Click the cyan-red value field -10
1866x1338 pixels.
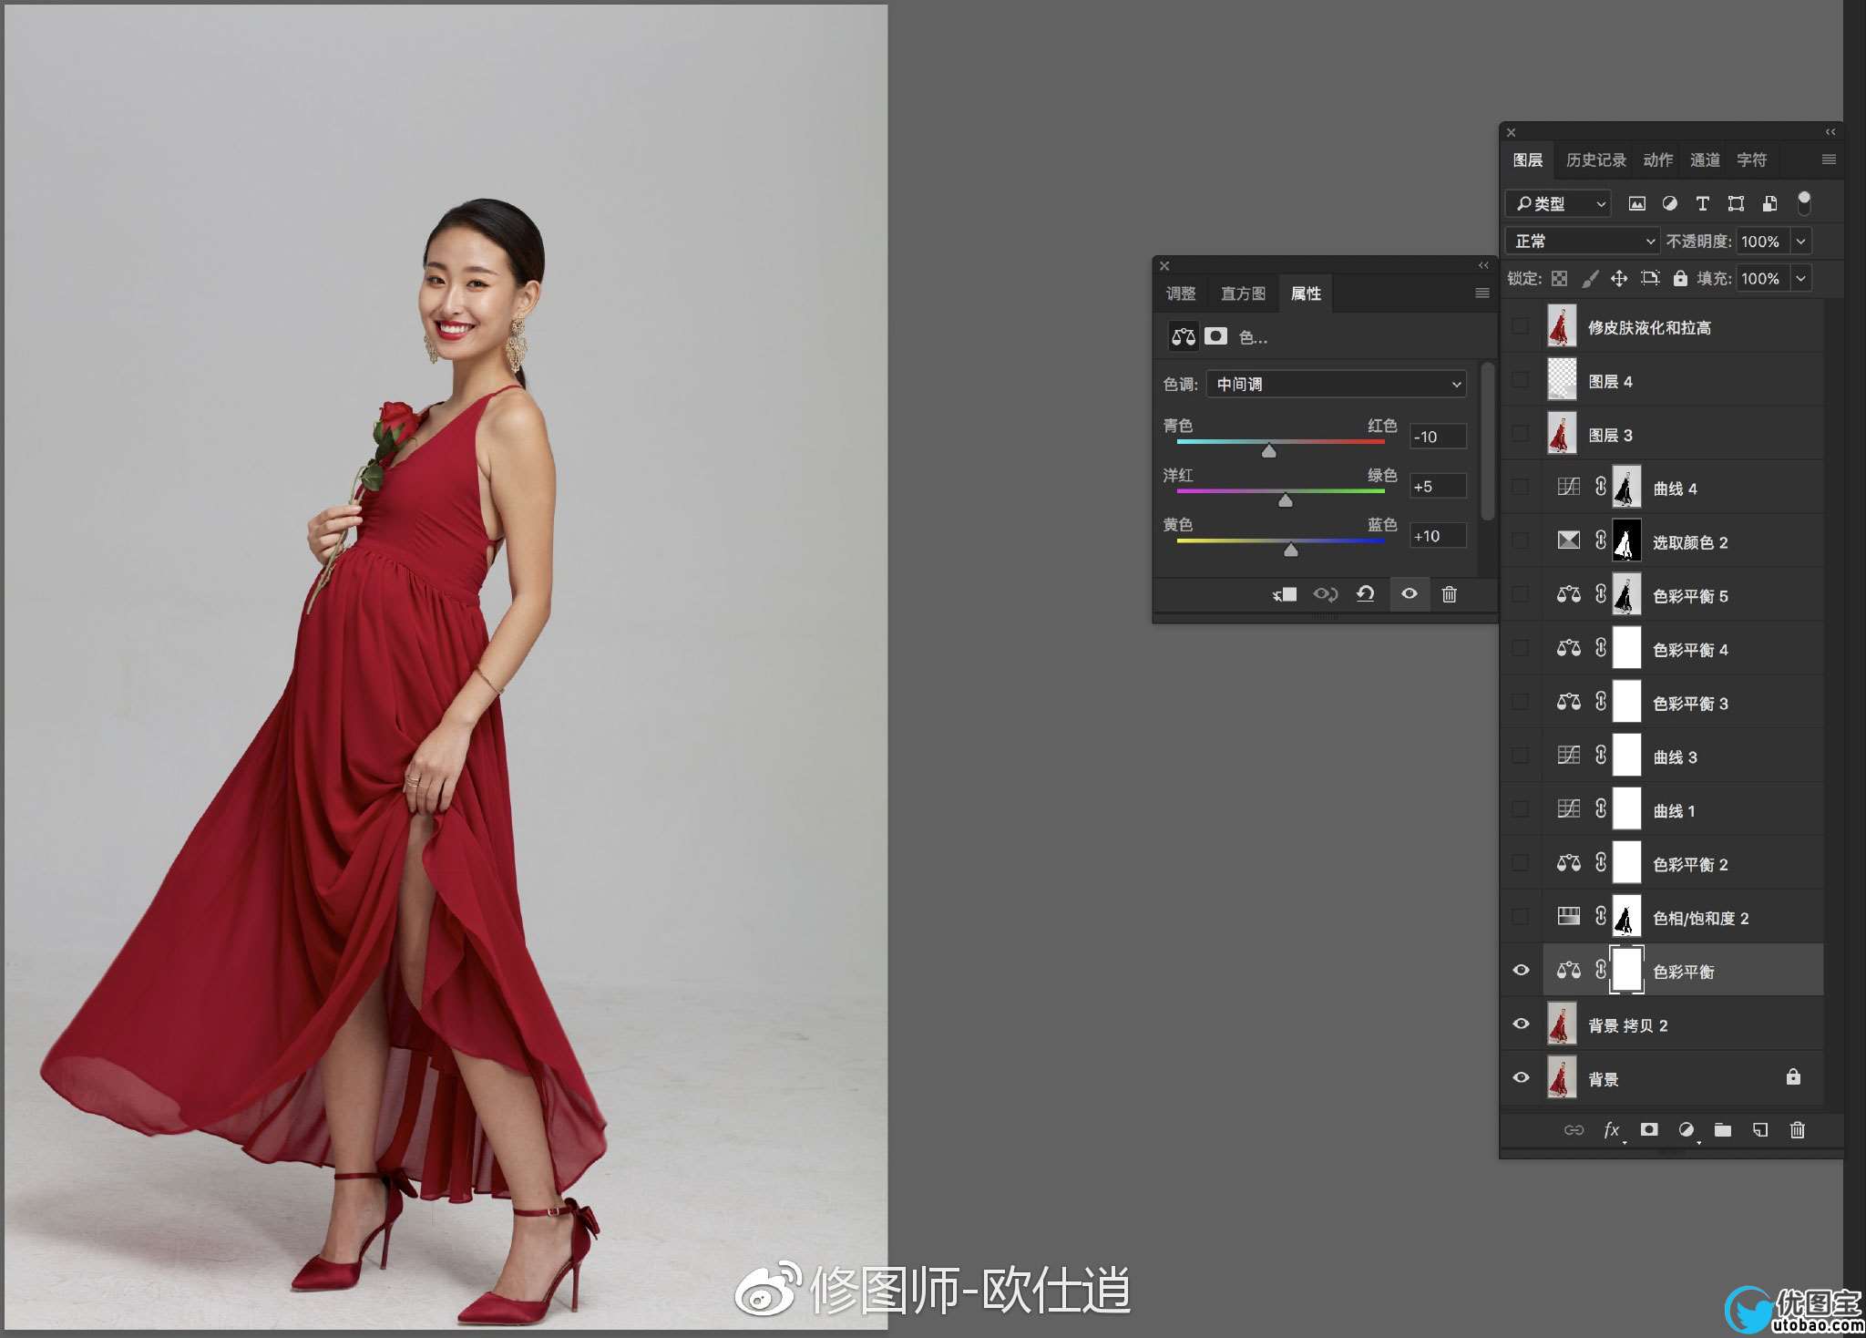coord(1438,437)
